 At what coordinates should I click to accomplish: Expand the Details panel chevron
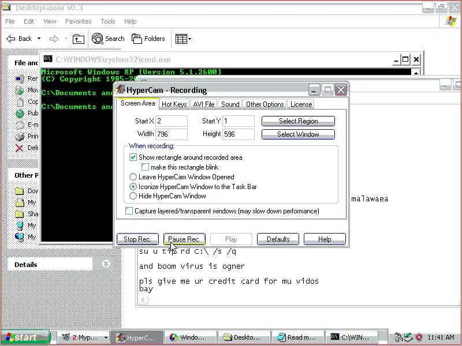click(x=106, y=264)
